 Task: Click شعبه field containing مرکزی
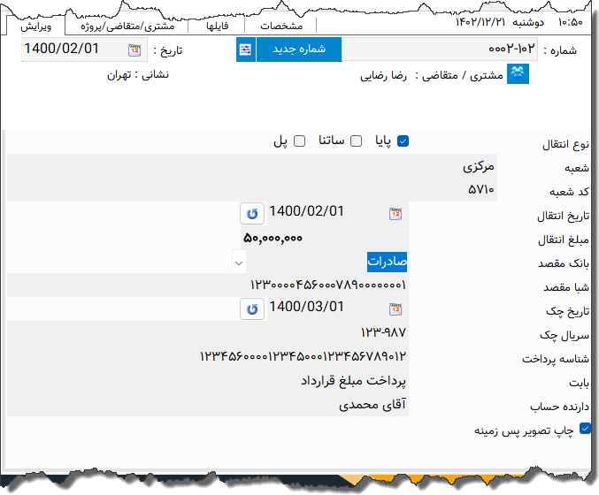(x=252, y=166)
